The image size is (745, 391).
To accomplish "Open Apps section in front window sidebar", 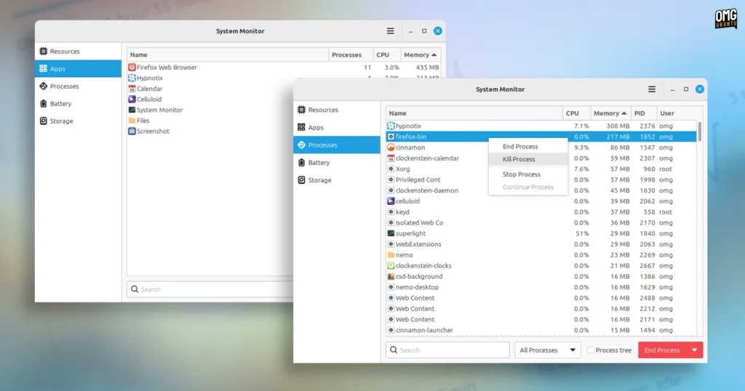I will [x=337, y=127].
